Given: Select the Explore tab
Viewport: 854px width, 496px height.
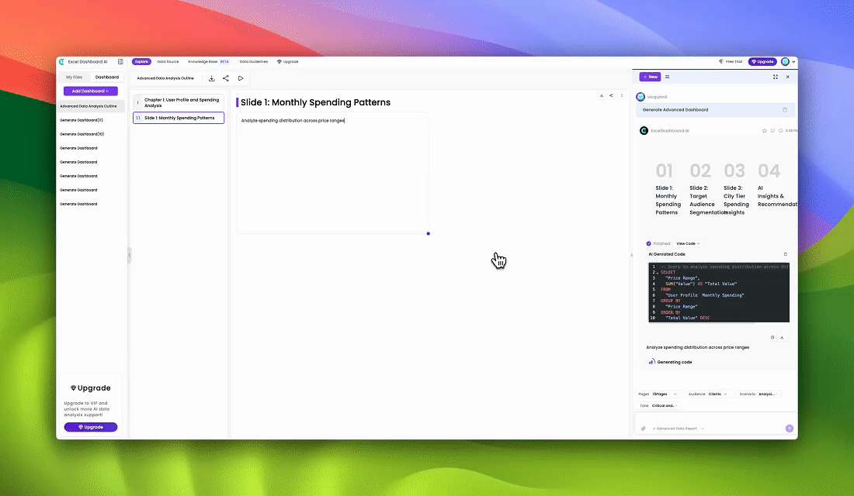Looking at the screenshot, I should pos(141,62).
